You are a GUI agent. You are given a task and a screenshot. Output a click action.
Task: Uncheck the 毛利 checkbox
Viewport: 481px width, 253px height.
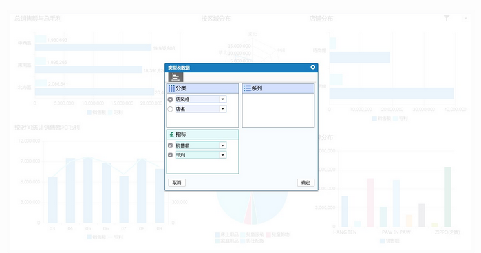coord(170,155)
